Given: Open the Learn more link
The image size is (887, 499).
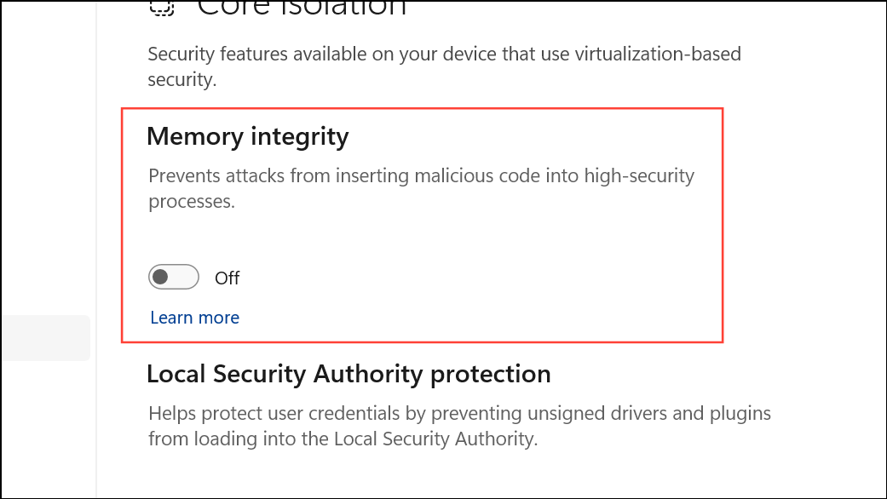Looking at the screenshot, I should (194, 318).
